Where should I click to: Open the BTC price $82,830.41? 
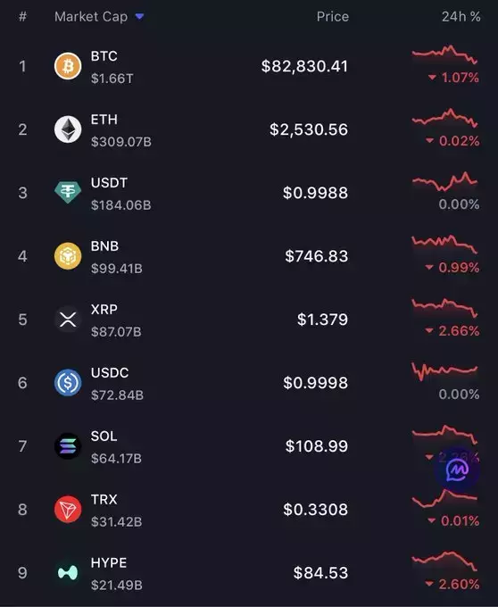tap(304, 66)
